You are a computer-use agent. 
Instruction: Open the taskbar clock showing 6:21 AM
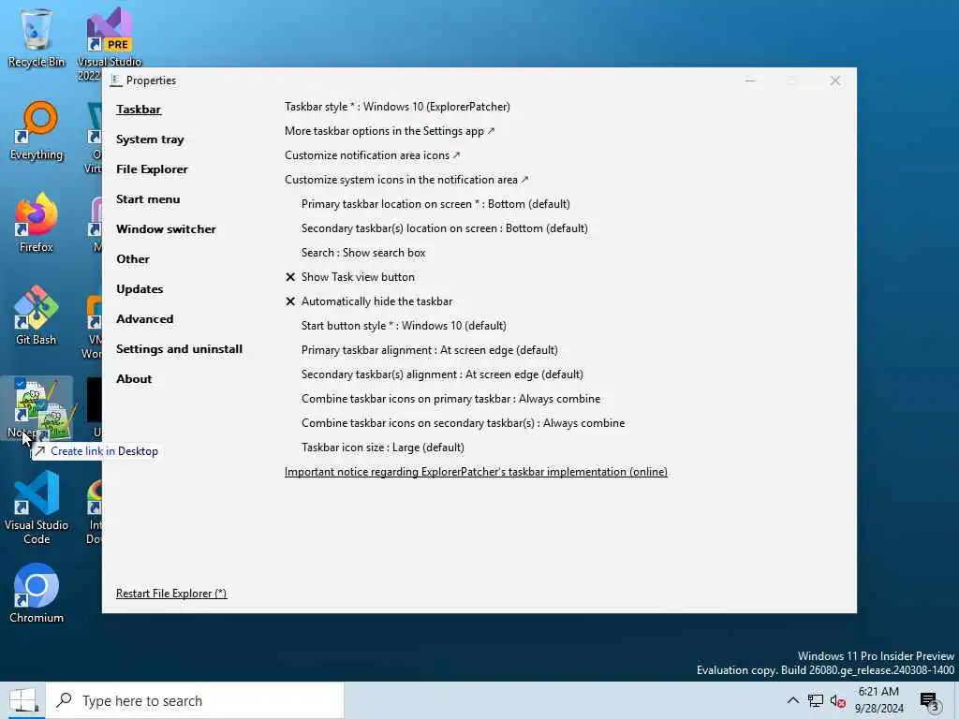[878, 700]
